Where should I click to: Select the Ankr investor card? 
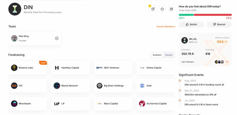156,85
